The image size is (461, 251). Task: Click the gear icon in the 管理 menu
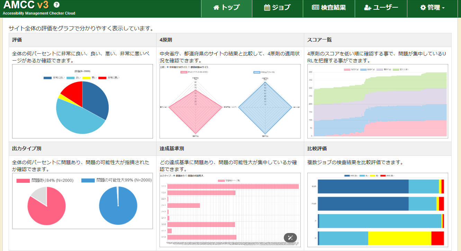point(423,7)
